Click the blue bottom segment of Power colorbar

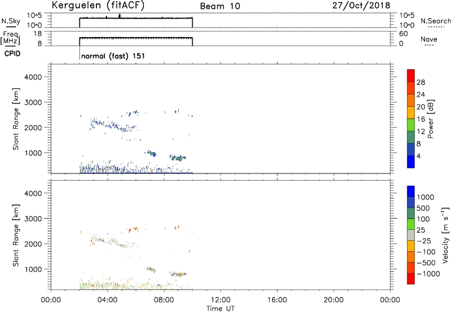click(x=411, y=162)
